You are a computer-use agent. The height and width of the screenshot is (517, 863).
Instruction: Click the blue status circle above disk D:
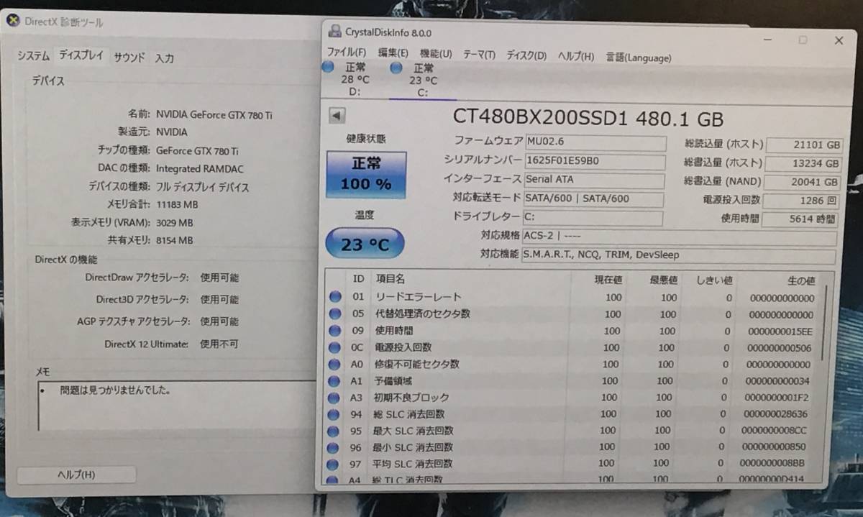click(x=329, y=66)
